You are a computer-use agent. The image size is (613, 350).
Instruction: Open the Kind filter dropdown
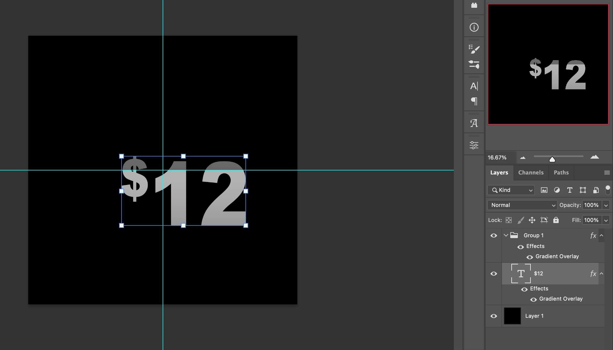pos(511,190)
